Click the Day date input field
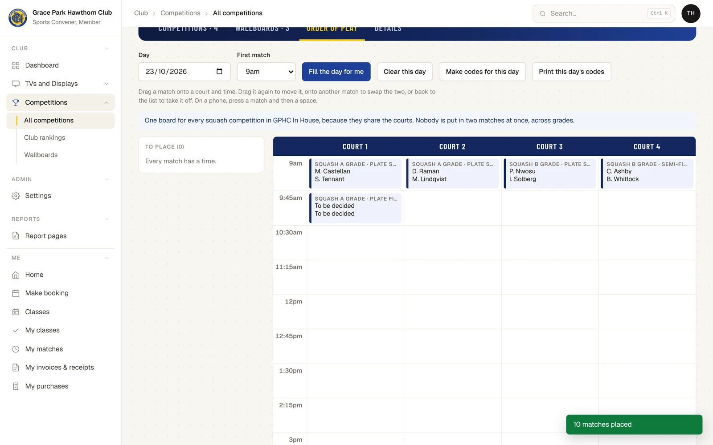713x445 pixels. (x=184, y=72)
